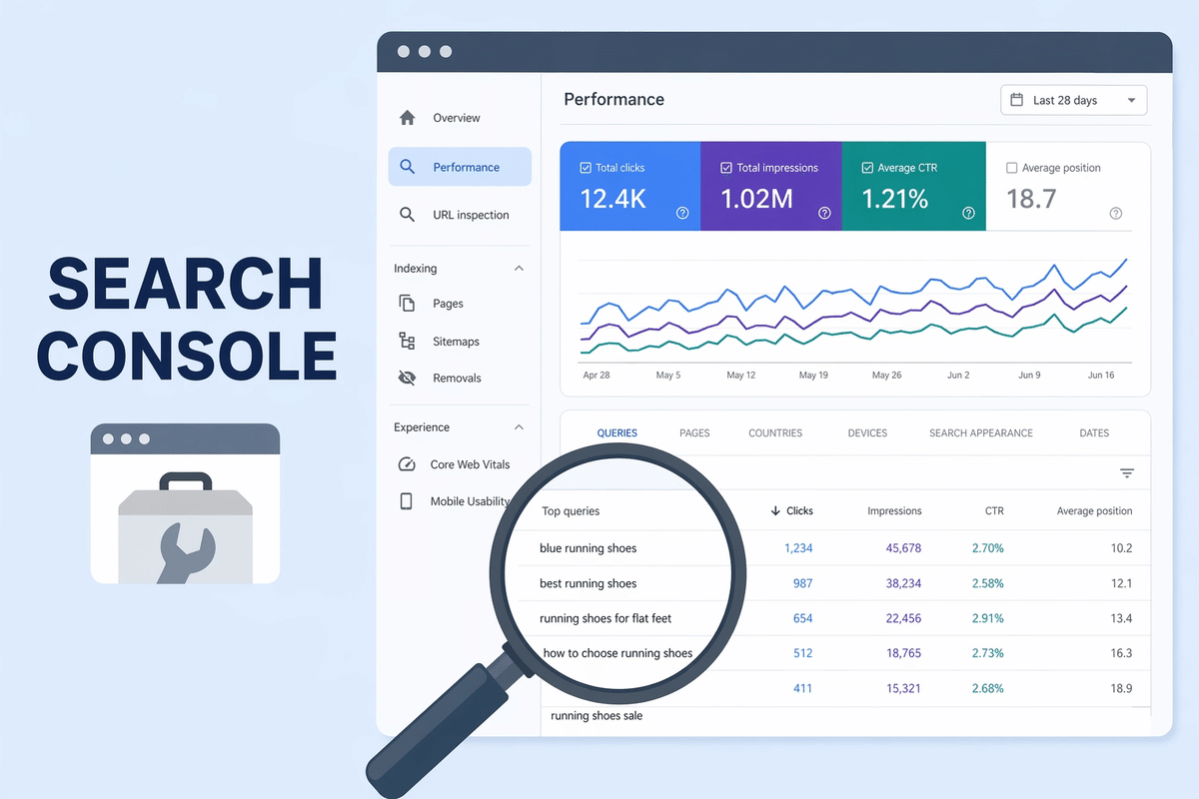1199x799 pixels.
Task: Open the Core Web Vitals gauge icon
Action: pyautogui.click(x=407, y=464)
